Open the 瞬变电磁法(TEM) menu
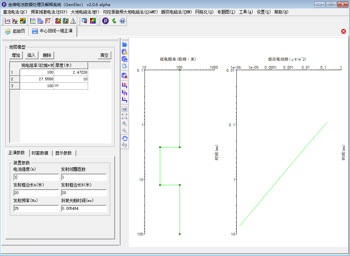Screen dimensions: 350x256 click(176, 12)
